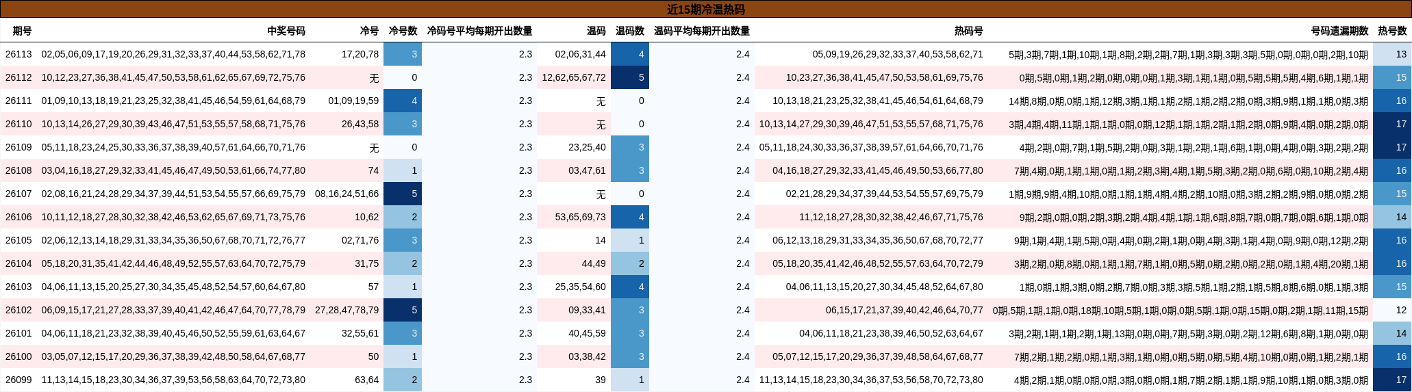Screen dimensions: 1412x392
Task: Select period cell 26107
Action: (x=18, y=194)
